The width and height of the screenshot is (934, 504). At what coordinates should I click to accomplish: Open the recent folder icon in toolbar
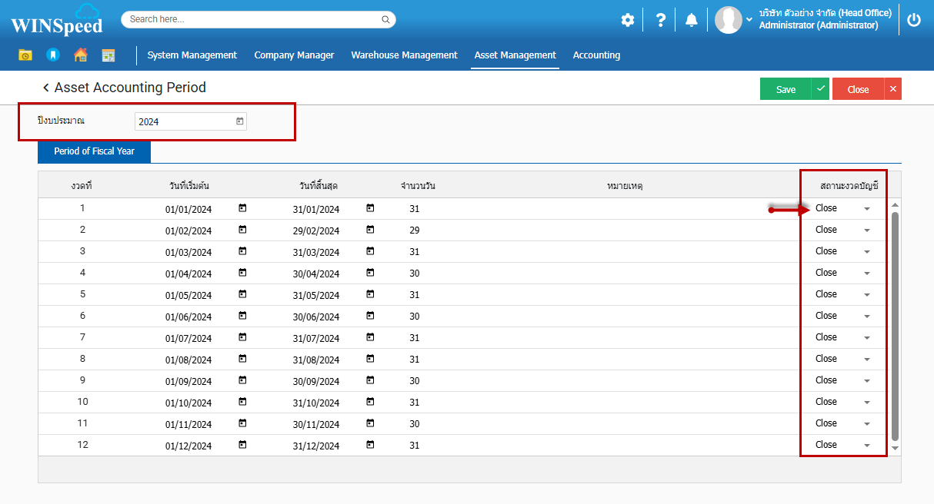[25, 55]
